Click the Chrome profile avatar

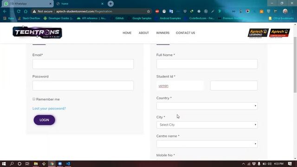tap(285, 11)
